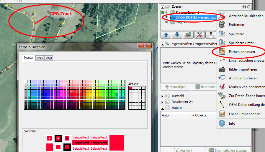Click the blue Info icon
The image size is (265, 152).
click(222, 123)
